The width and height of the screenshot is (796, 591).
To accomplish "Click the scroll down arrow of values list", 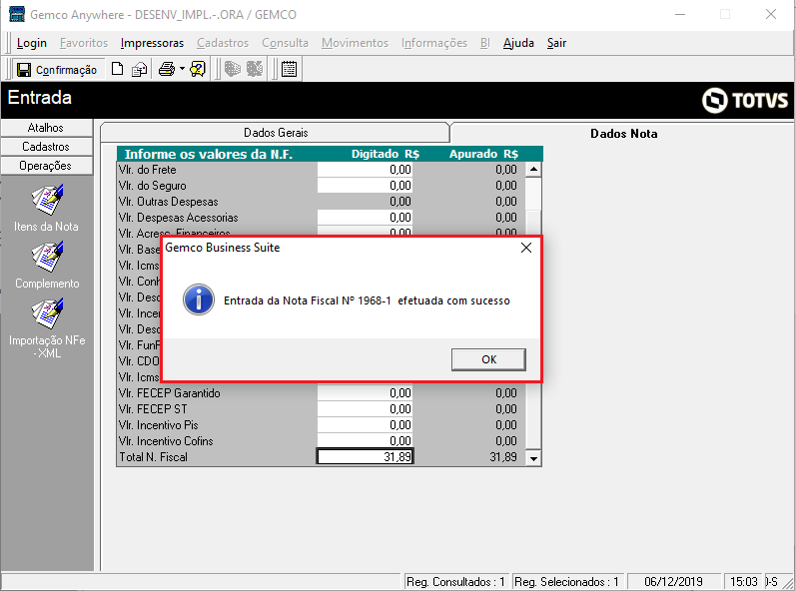I will pos(533,458).
